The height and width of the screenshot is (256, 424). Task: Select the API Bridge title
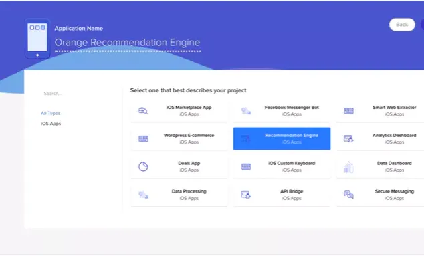[292, 191]
